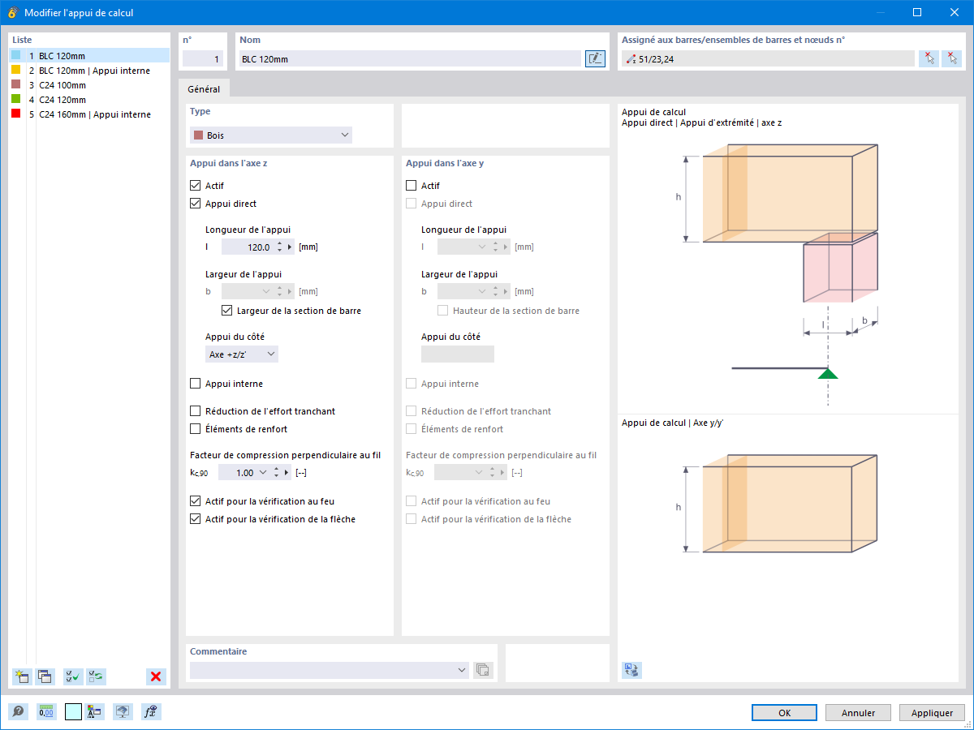The width and height of the screenshot is (974, 730).
Task: Confirm with the OK button
Action: coord(784,713)
